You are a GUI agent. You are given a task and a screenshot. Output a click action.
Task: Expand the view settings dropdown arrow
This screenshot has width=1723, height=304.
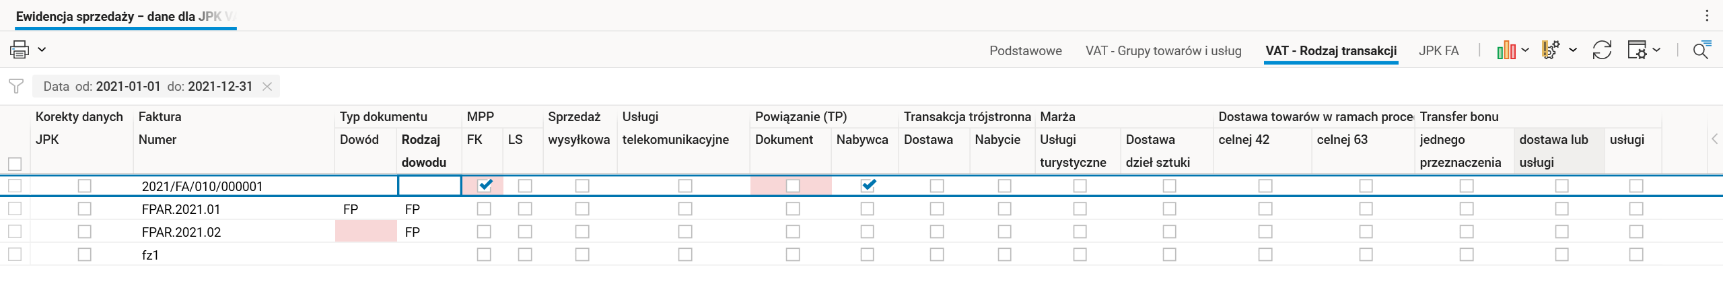coord(1656,50)
